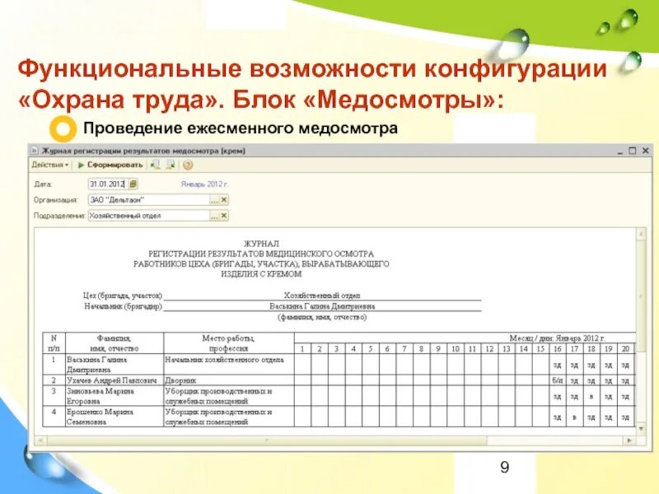Open the Организация selection ellipsis button

tap(215, 200)
